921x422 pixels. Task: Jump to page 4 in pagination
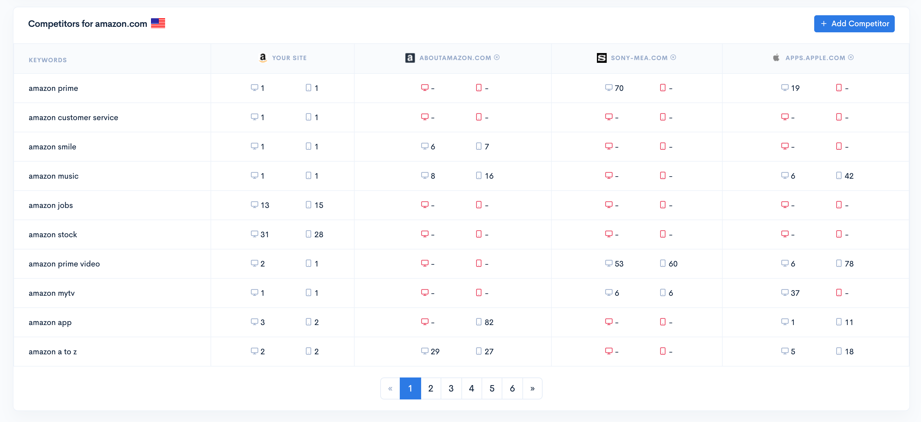point(471,388)
